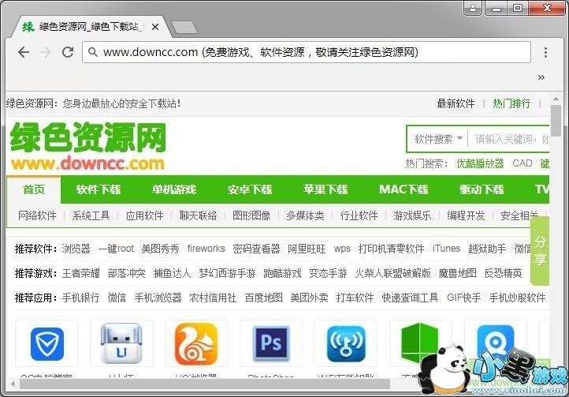Click the vertical scrollbar thumb

[556, 121]
